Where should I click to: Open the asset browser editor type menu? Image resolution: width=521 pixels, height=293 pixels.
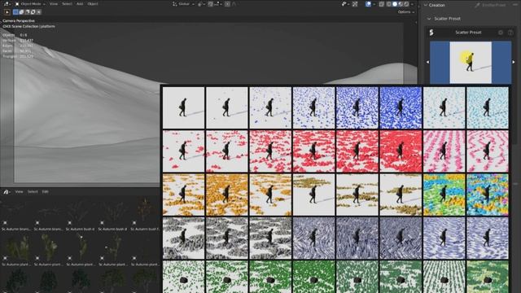[x=7, y=192]
